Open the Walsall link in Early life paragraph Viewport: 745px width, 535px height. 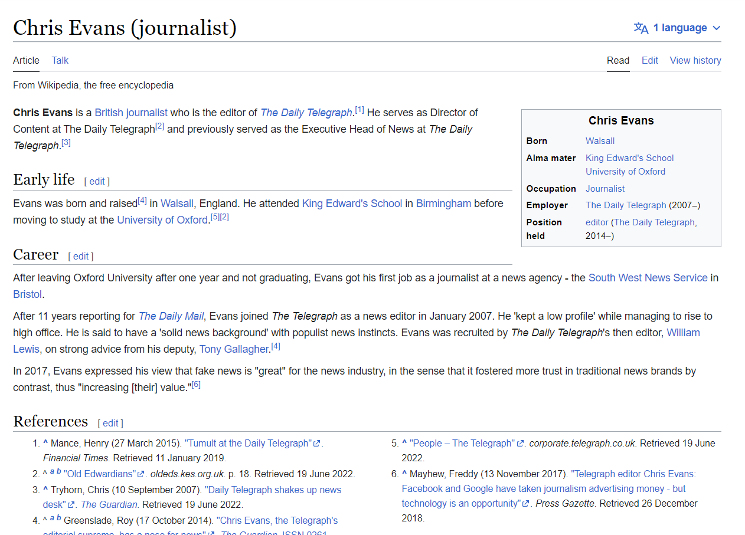click(177, 204)
